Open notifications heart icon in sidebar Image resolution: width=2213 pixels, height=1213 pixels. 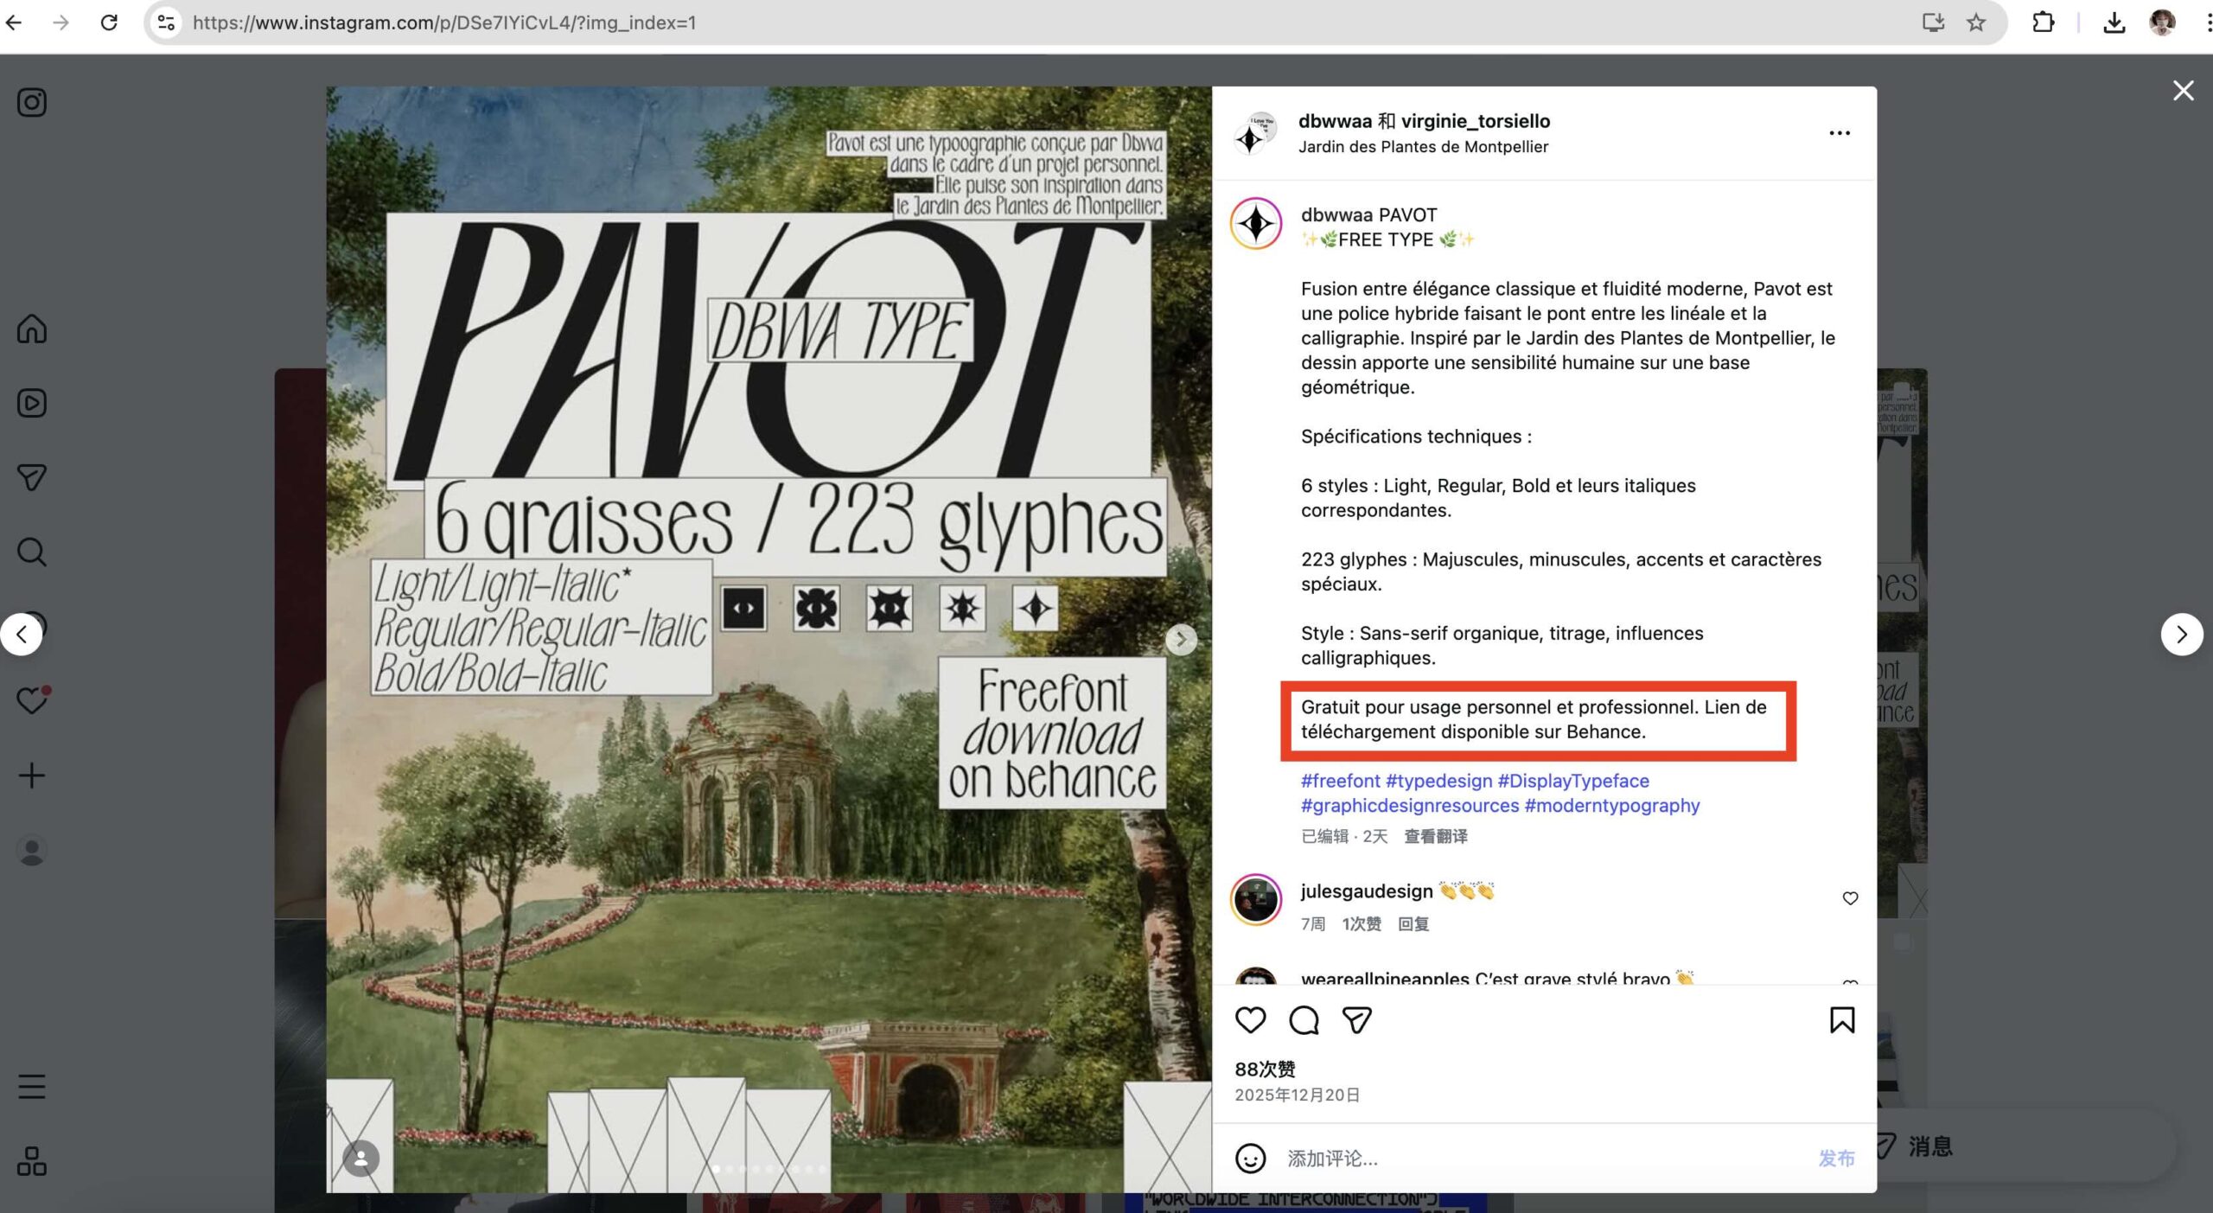33,699
